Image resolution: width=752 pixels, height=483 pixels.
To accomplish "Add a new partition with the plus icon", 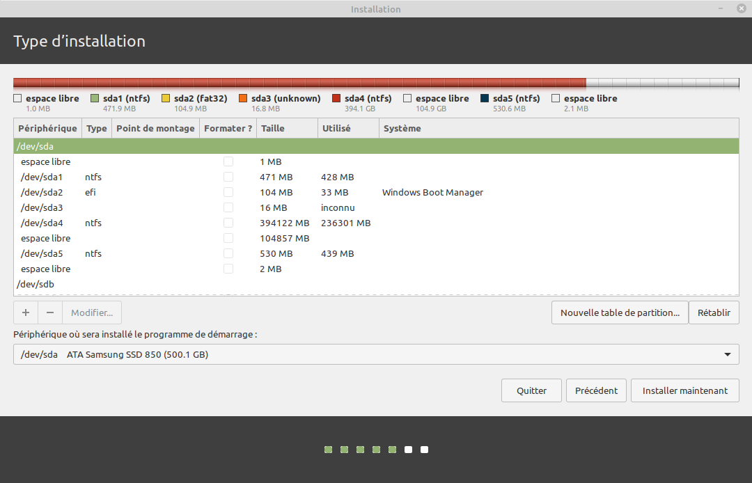I will pyautogui.click(x=25, y=312).
